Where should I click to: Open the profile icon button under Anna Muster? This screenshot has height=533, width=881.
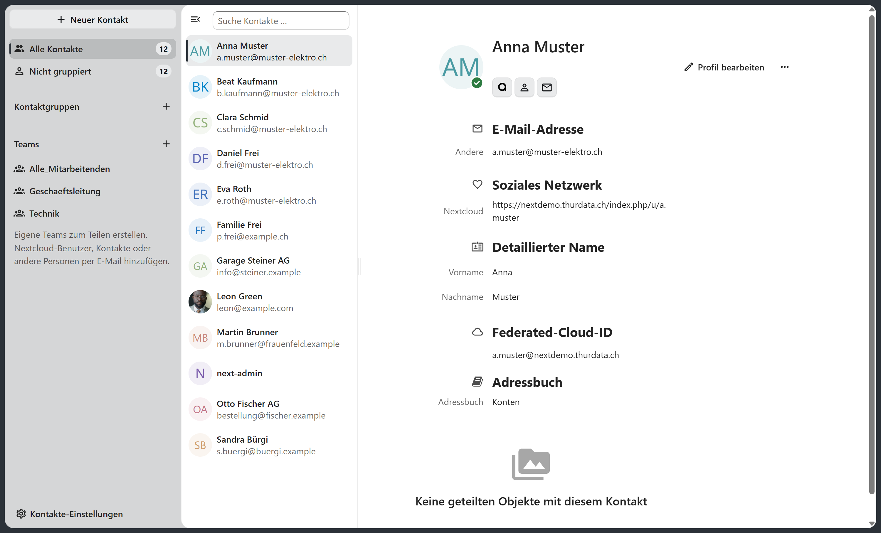[x=524, y=87]
